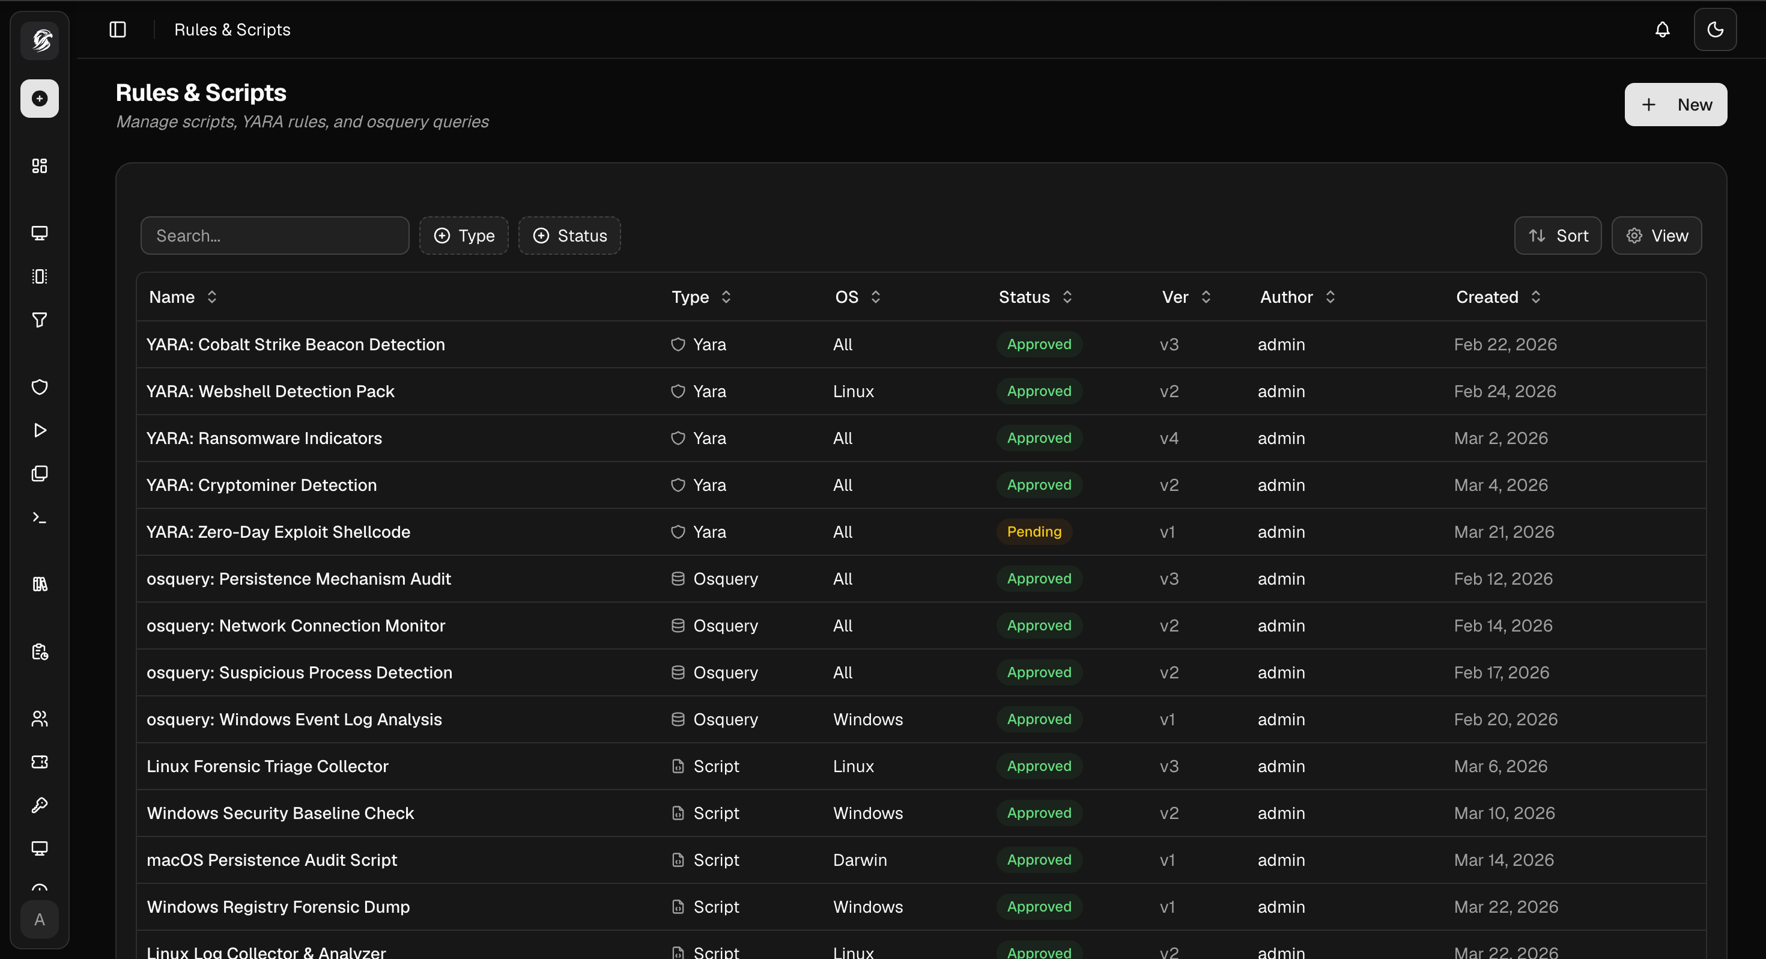Image resolution: width=1766 pixels, height=959 pixels.
Task: Open the notifications bell
Action: 1662,29
